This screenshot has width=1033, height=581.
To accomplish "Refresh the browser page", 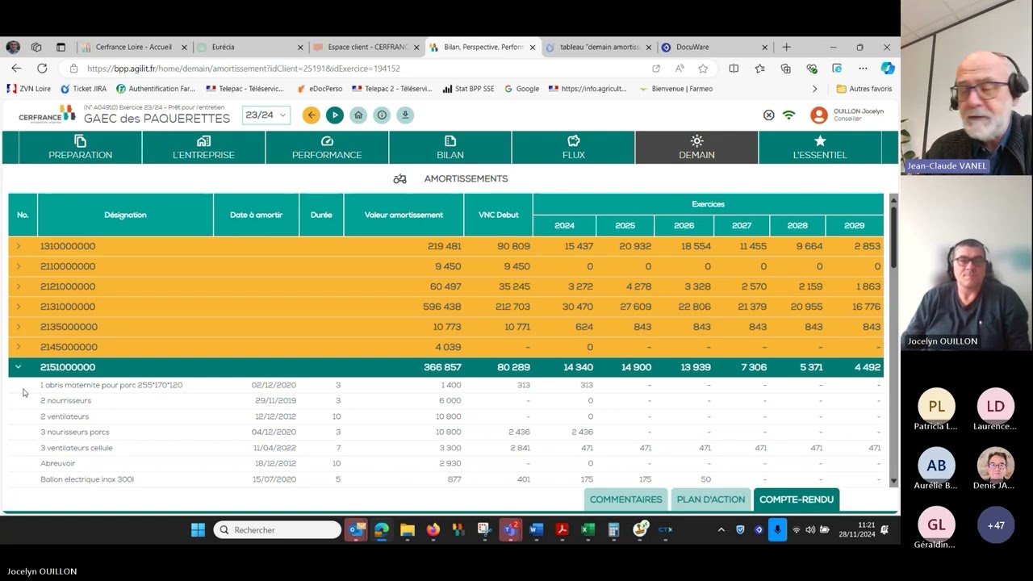I will (x=42, y=69).
